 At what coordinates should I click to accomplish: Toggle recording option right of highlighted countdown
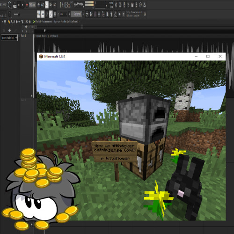pyautogui.click(x=51, y=5)
